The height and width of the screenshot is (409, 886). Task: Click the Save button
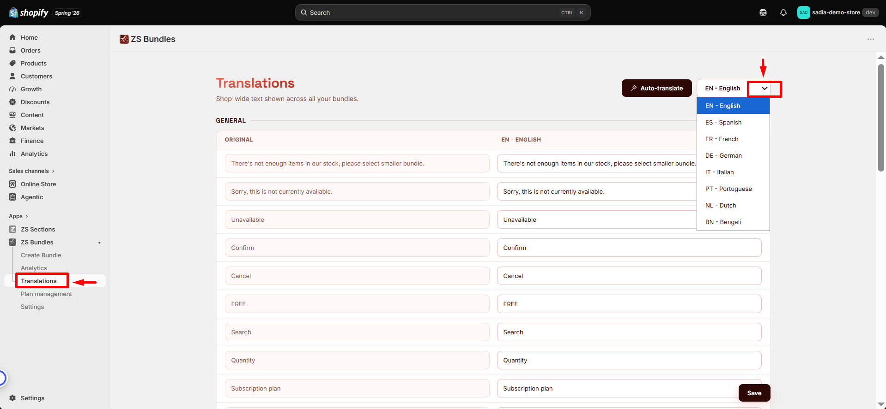click(754, 393)
